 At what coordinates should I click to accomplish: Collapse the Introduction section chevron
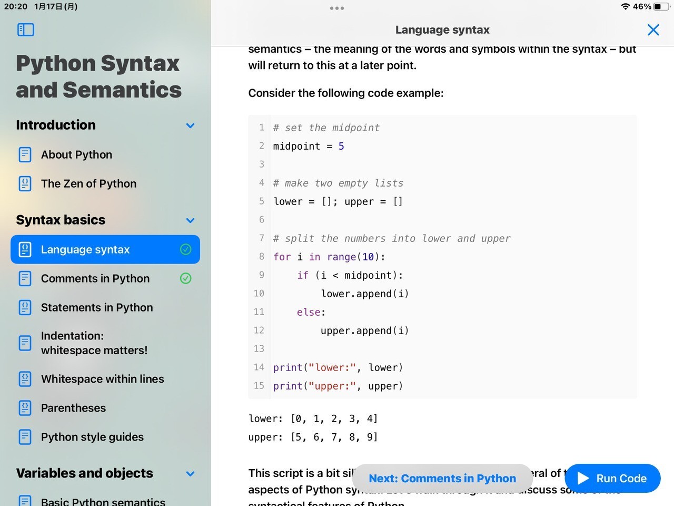coord(190,125)
